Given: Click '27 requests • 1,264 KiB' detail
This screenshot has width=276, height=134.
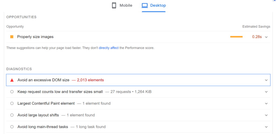Looking at the screenshot, I should 131,92.
